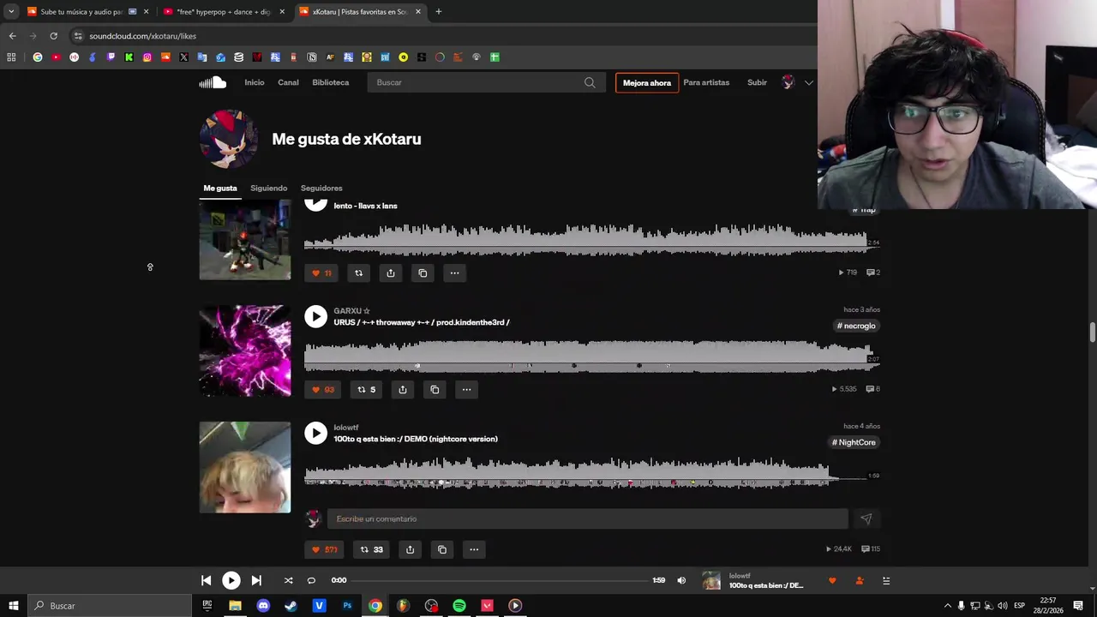Screen dimensions: 1097x617
Task: Expand the chevron beside the profile avatar
Action: coord(808,82)
